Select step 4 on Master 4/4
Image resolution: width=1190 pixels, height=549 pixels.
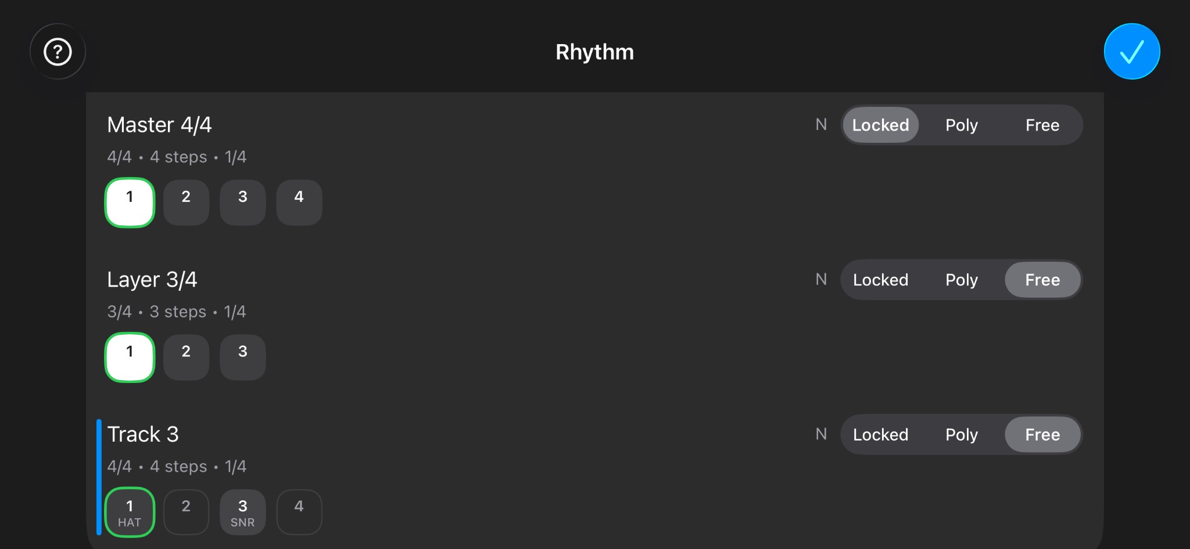click(x=299, y=202)
